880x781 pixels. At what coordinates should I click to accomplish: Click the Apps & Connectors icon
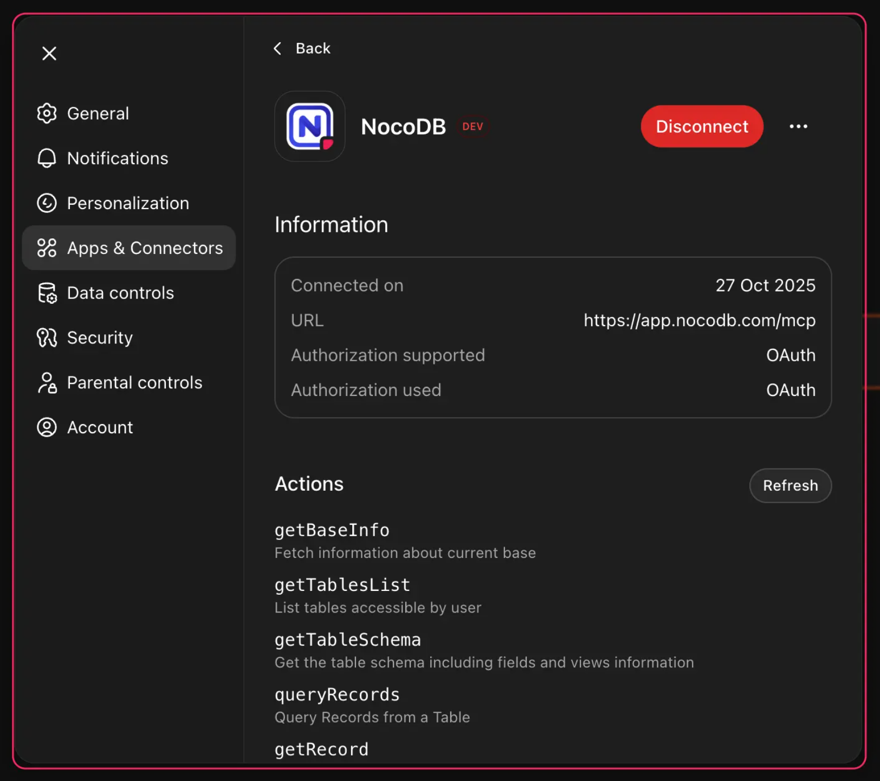tap(47, 248)
